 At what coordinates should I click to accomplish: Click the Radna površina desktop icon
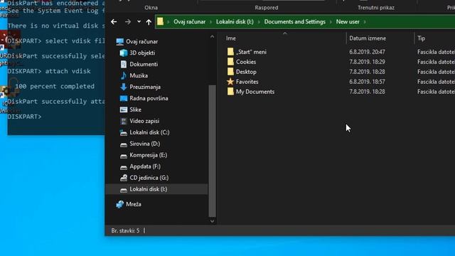tap(124, 98)
